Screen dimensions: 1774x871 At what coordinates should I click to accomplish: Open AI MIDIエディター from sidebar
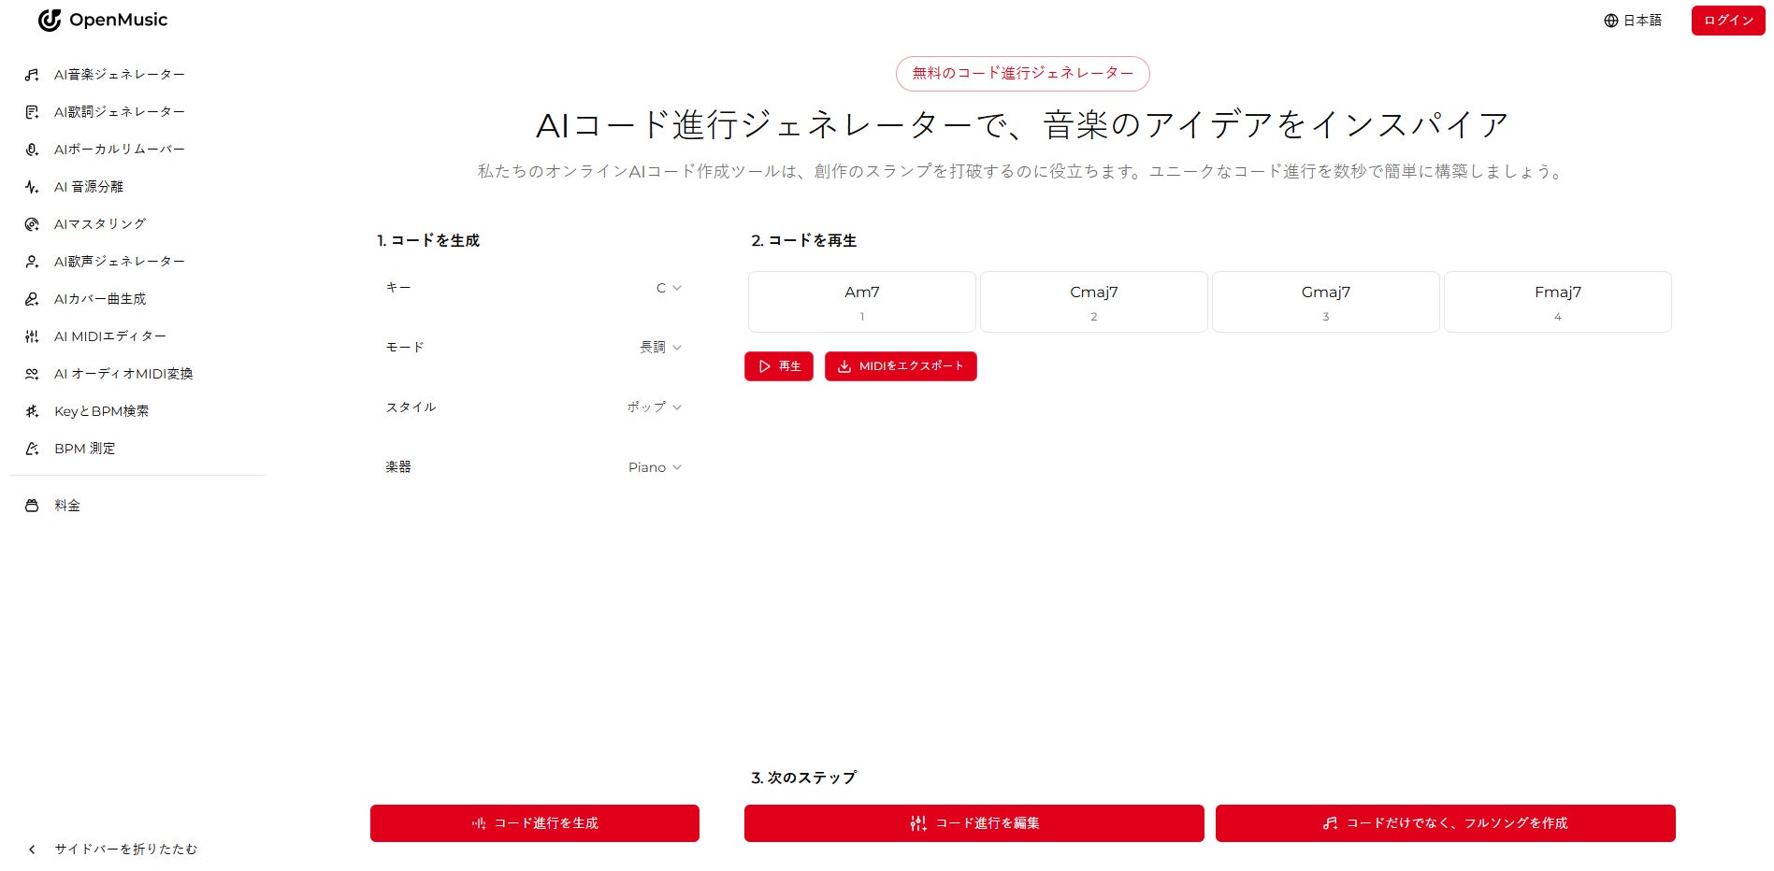[x=110, y=336]
